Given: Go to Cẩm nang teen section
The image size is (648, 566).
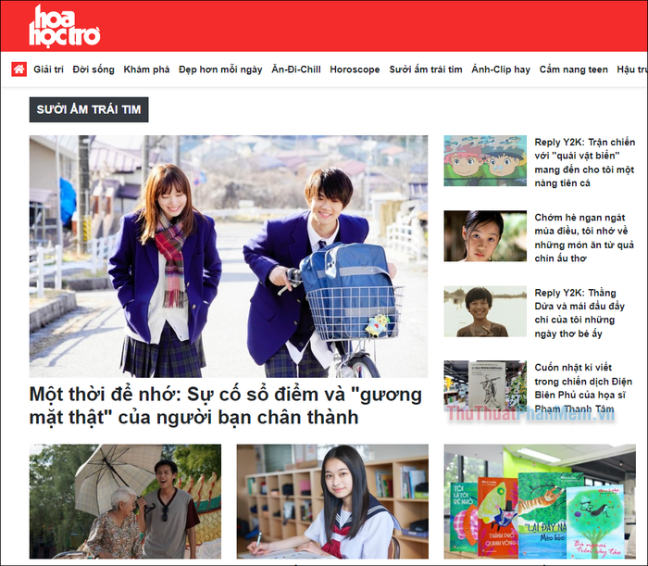Looking at the screenshot, I should click(x=573, y=69).
